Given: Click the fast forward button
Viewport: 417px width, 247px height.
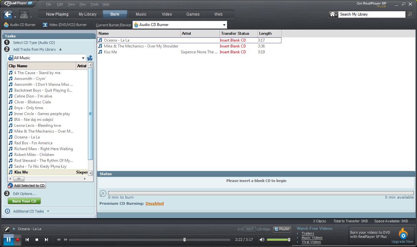Looking at the screenshot, I should (x=65, y=240).
